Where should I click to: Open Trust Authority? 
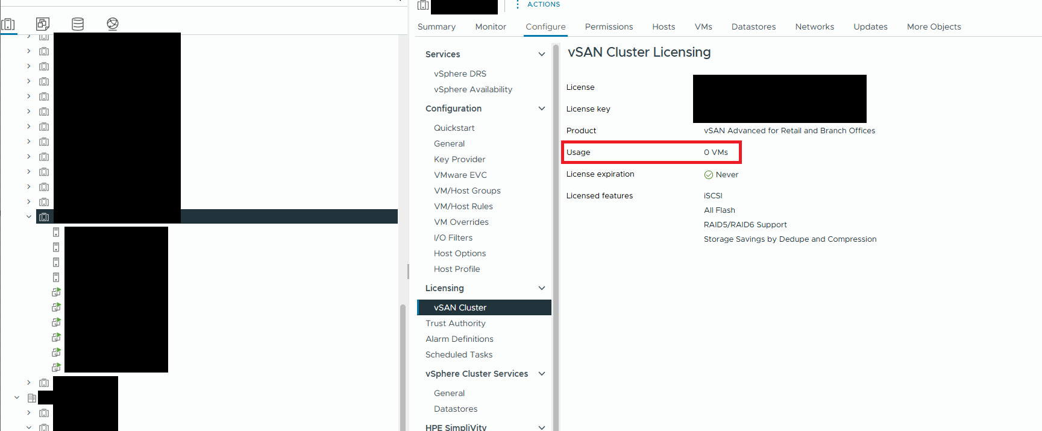click(x=456, y=323)
